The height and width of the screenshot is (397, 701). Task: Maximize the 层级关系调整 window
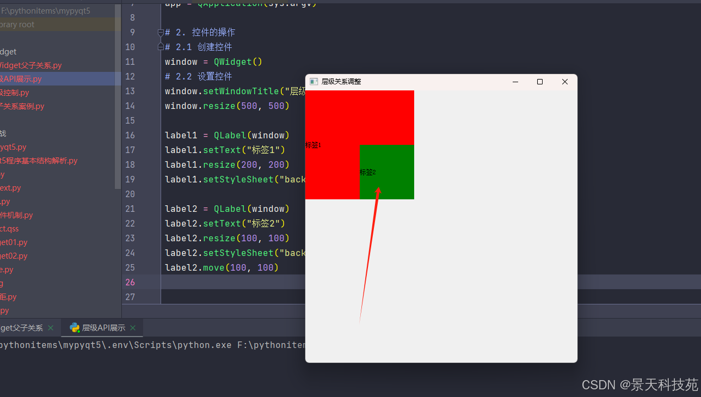pos(540,82)
